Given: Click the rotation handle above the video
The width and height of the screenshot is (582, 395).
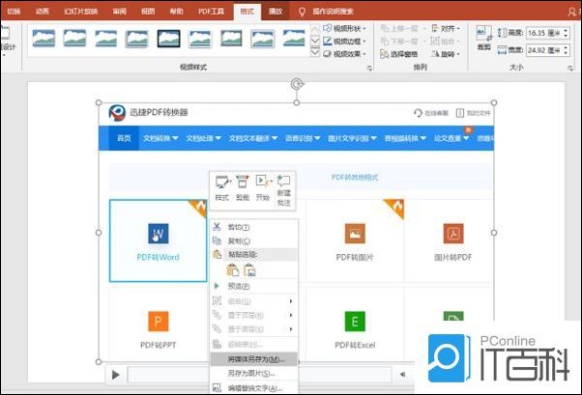Looking at the screenshot, I should pos(297,84).
